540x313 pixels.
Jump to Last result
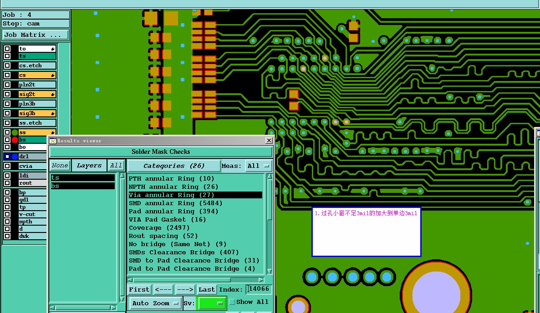(x=207, y=290)
